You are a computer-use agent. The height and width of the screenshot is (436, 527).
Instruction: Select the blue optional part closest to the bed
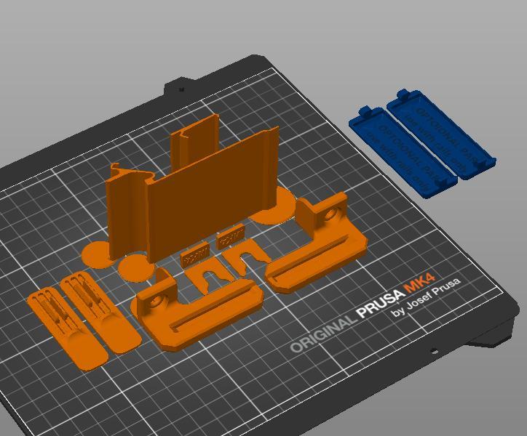403,153
